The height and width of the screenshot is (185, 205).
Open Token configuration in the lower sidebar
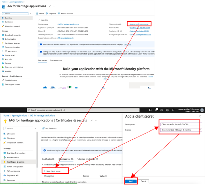[14, 167]
